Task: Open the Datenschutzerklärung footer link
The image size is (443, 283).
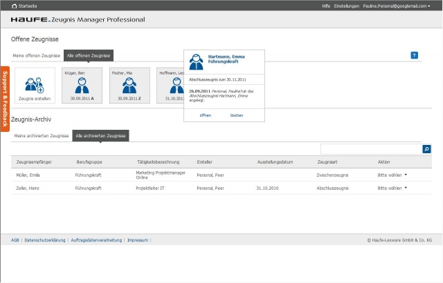Action: point(45,240)
